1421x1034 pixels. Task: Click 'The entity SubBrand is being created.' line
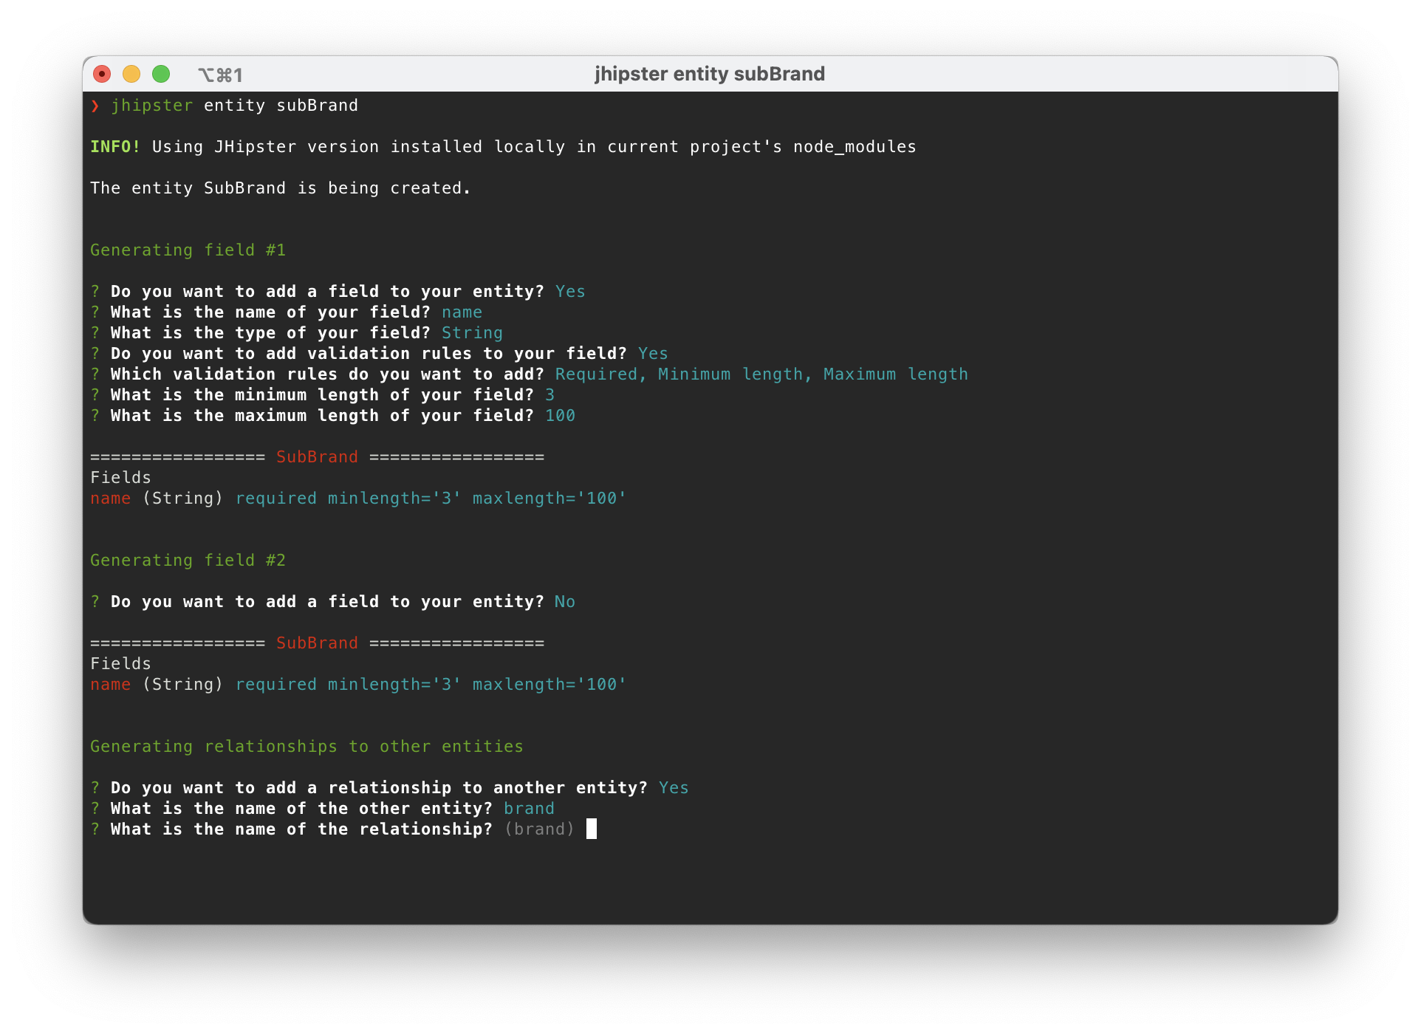click(x=281, y=188)
